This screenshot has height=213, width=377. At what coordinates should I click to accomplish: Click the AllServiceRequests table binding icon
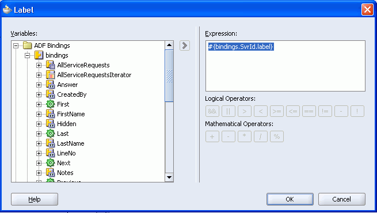[50, 65]
